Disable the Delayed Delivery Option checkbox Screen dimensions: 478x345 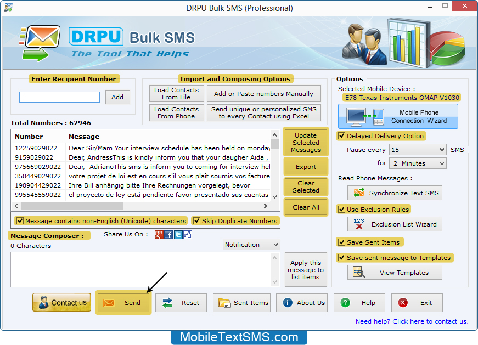pos(342,136)
